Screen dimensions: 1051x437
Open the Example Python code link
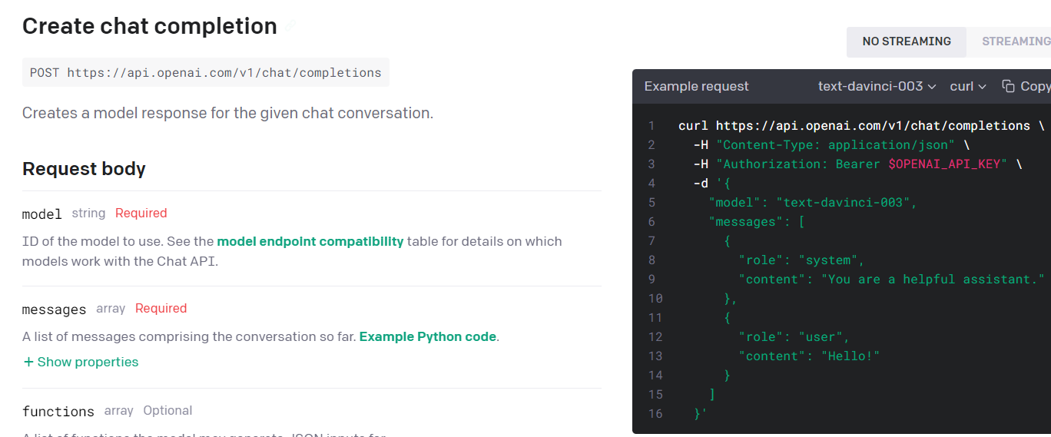pos(427,336)
